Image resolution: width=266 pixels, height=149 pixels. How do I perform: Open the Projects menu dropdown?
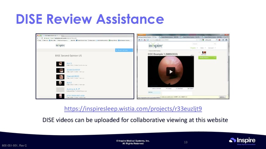point(195,48)
